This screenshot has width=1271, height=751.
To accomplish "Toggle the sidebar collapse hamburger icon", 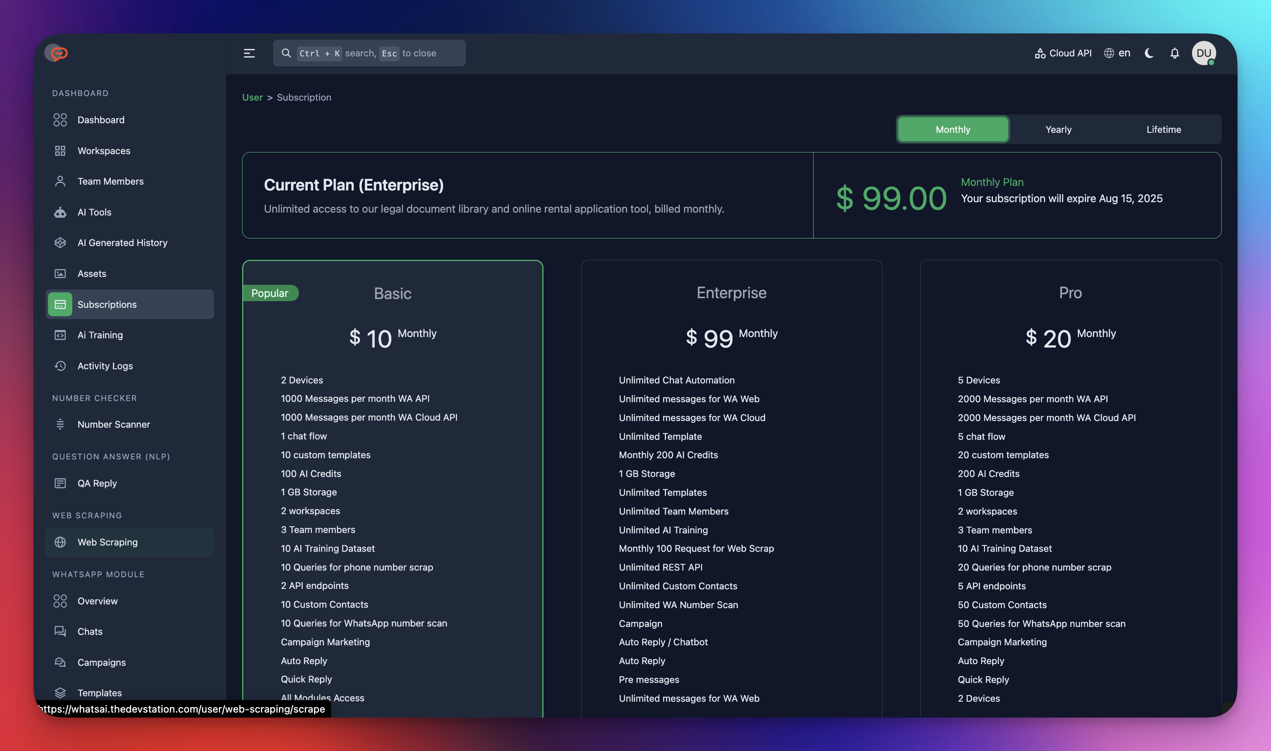I will 249,53.
